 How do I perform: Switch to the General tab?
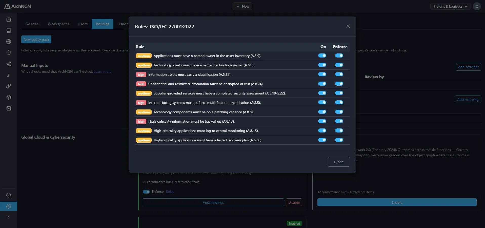(32, 24)
